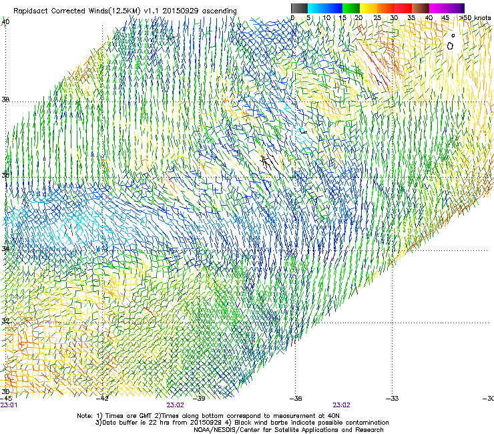Click the latitude label "32" on left axis
Viewport: 494px width, 434px height.
pos(5,321)
